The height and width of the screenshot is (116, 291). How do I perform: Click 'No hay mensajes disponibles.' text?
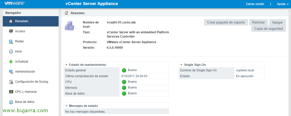(85, 111)
